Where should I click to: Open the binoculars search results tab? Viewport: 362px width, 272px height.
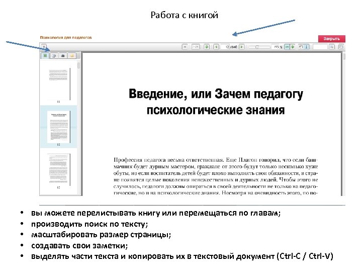pyautogui.click(x=63, y=55)
